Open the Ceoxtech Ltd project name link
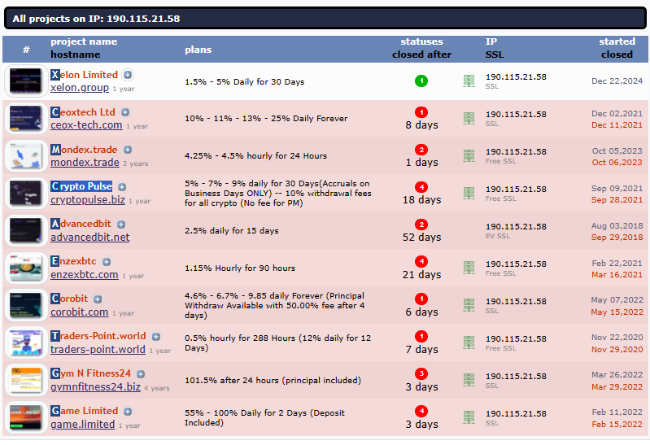 (83, 112)
